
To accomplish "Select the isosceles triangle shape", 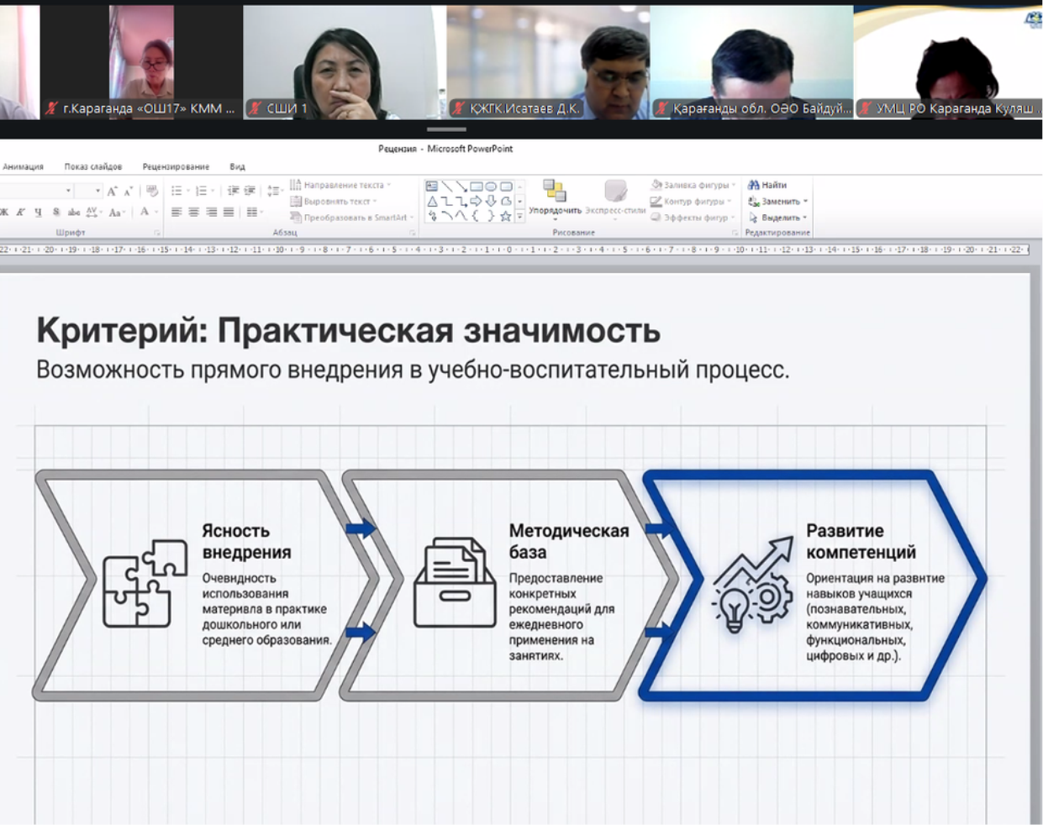I will [x=432, y=202].
